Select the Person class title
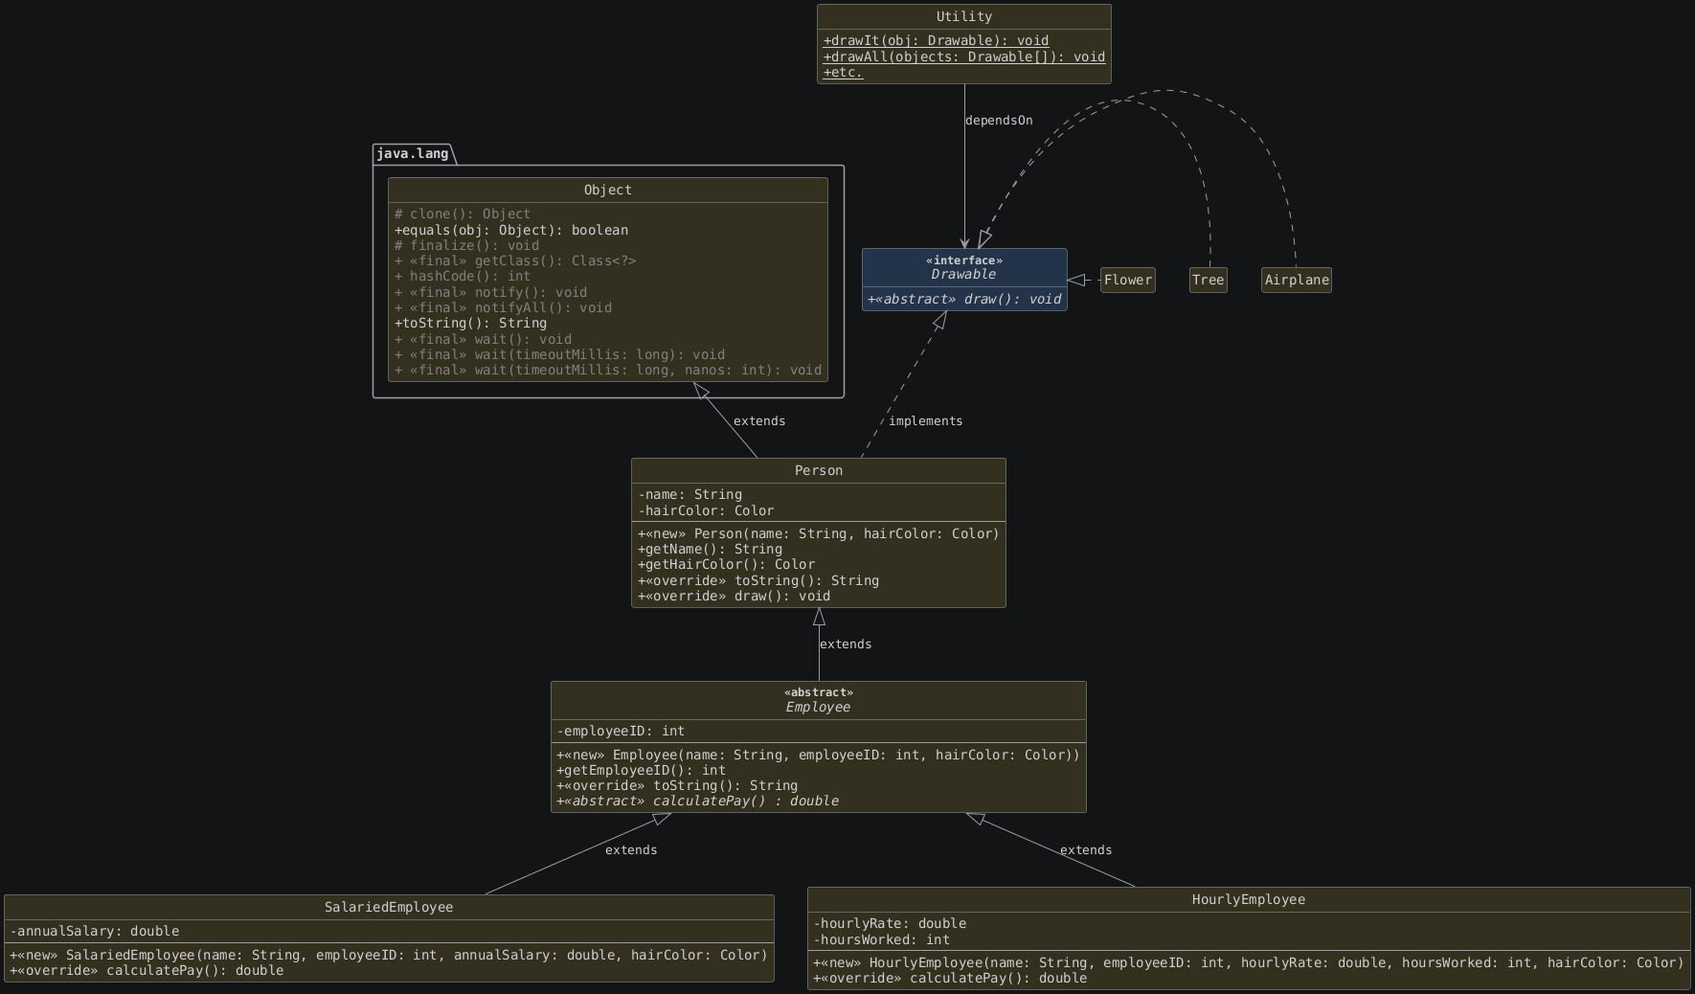Screen dimensions: 1695x994 tap(819, 471)
